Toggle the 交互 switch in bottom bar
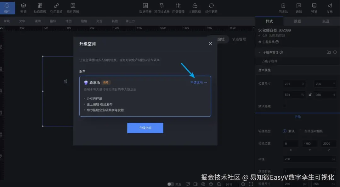340x187 pixels. pyautogui.click(x=171, y=184)
